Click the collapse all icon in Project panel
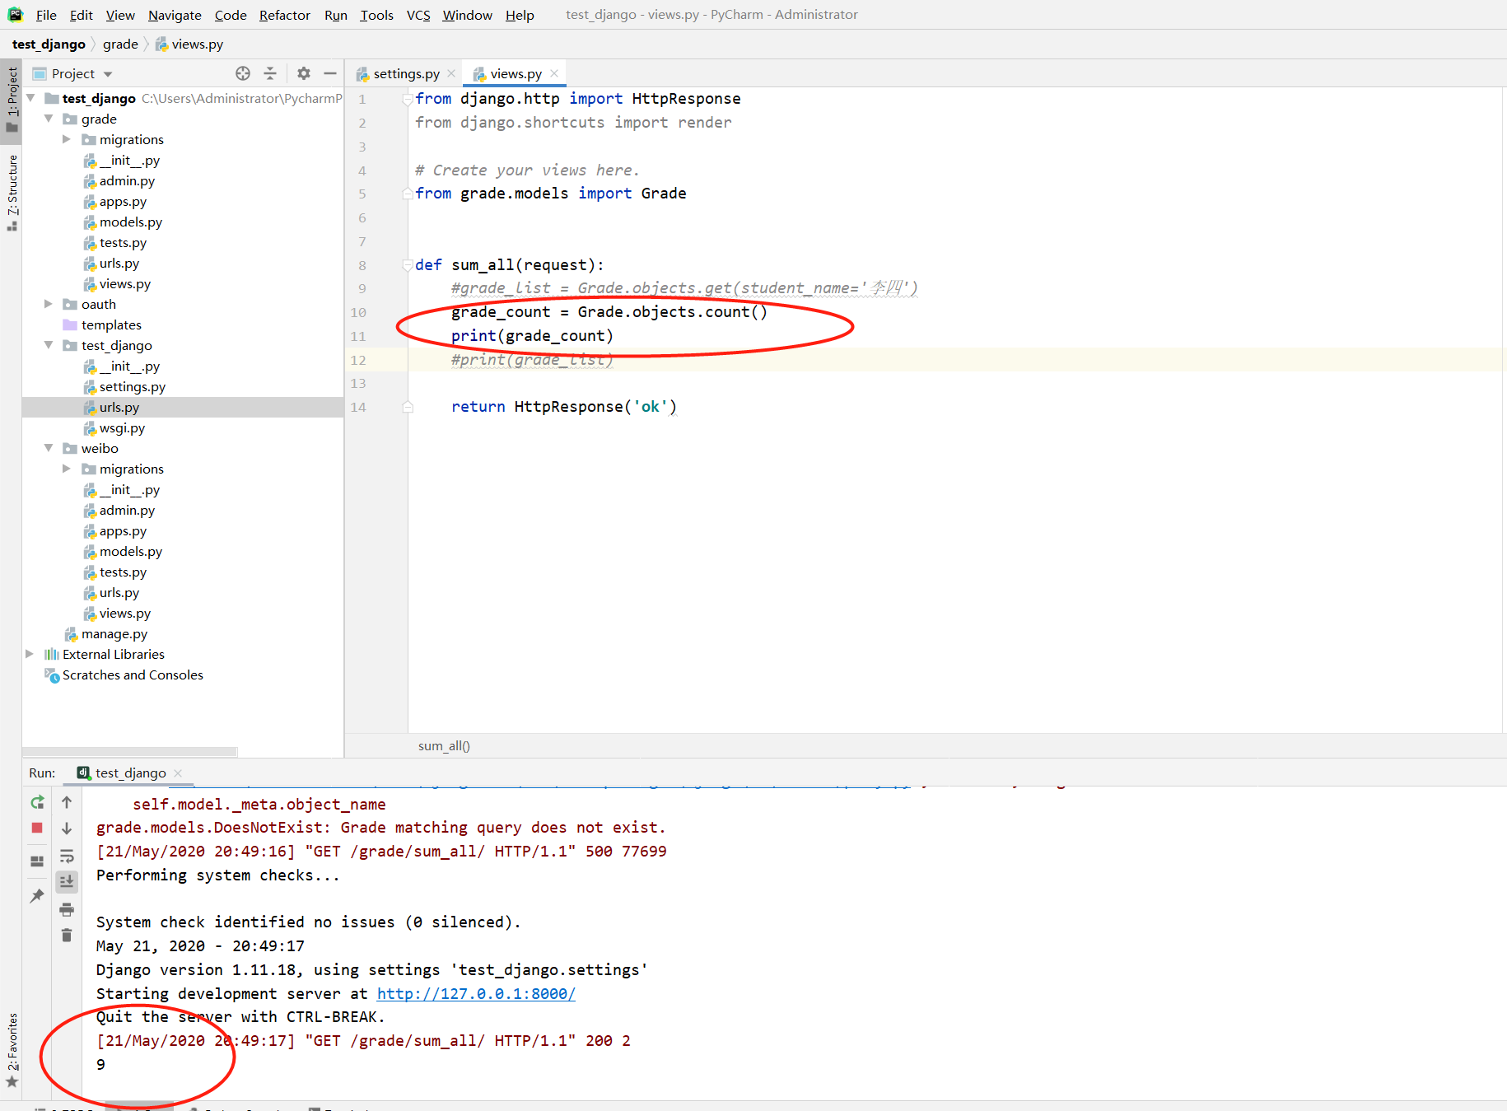 pos(270,73)
